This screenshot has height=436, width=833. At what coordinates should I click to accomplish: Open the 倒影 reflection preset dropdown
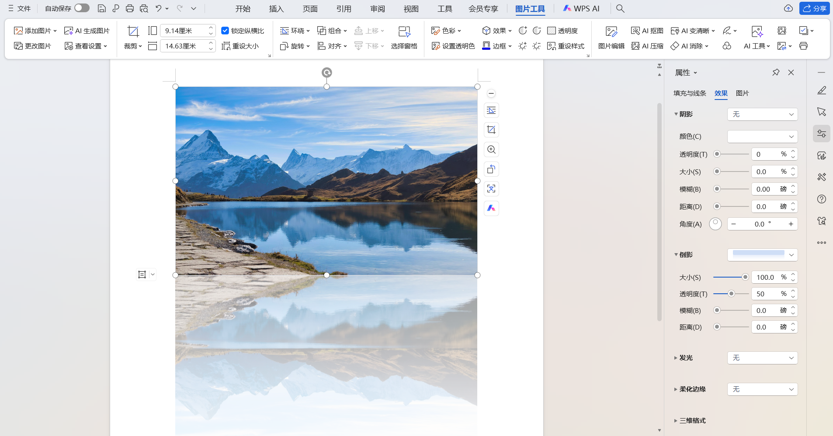pos(762,255)
